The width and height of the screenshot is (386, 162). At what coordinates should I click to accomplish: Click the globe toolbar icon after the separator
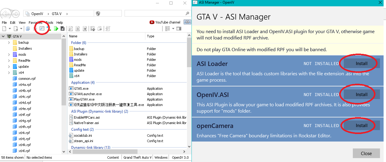[28, 29]
